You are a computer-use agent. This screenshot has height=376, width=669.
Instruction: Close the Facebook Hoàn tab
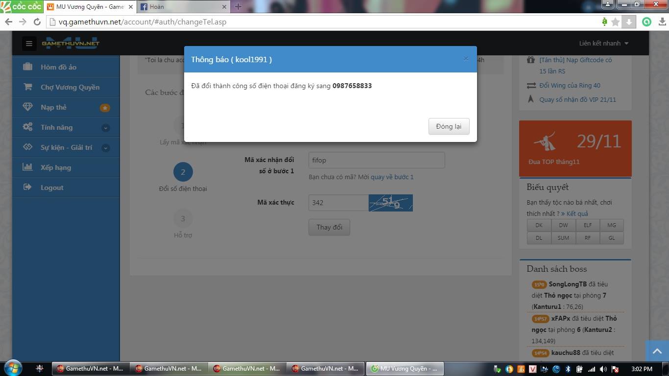tap(224, 7)
